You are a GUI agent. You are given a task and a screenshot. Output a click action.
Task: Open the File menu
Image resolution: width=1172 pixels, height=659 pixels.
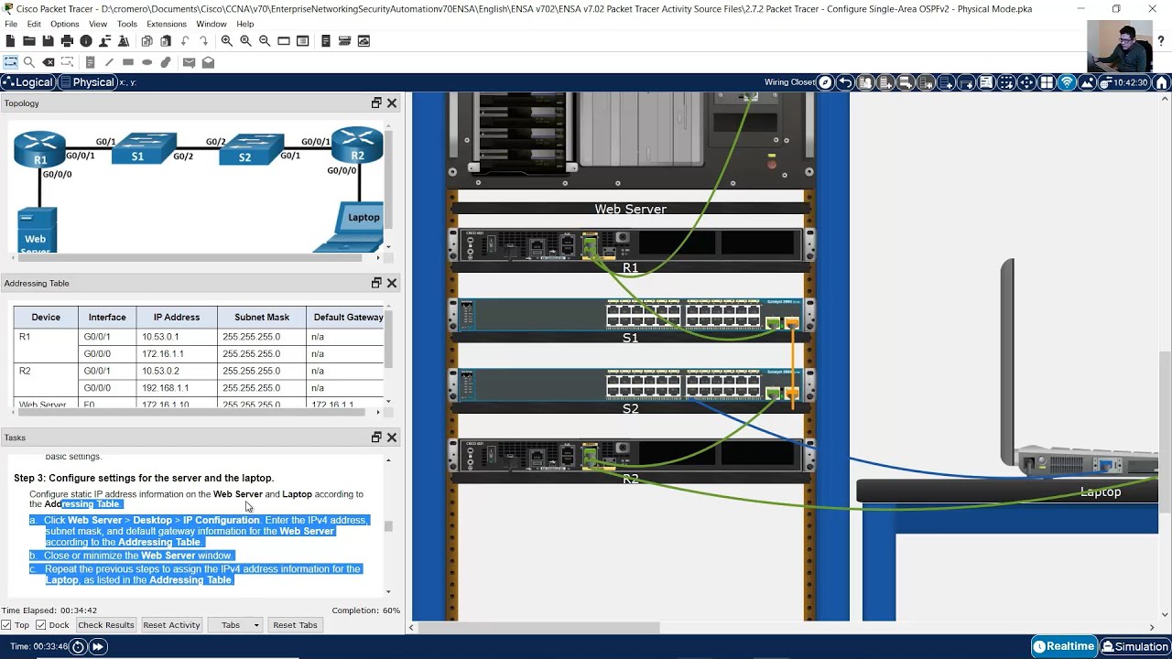pyautogui.click(x=11, y=24)
